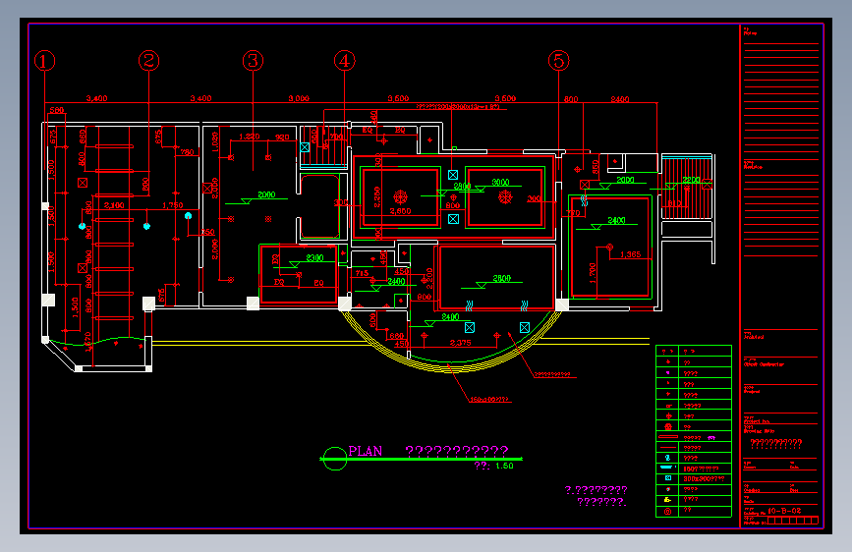Click the PLAN title text

(x=366, y=451)
